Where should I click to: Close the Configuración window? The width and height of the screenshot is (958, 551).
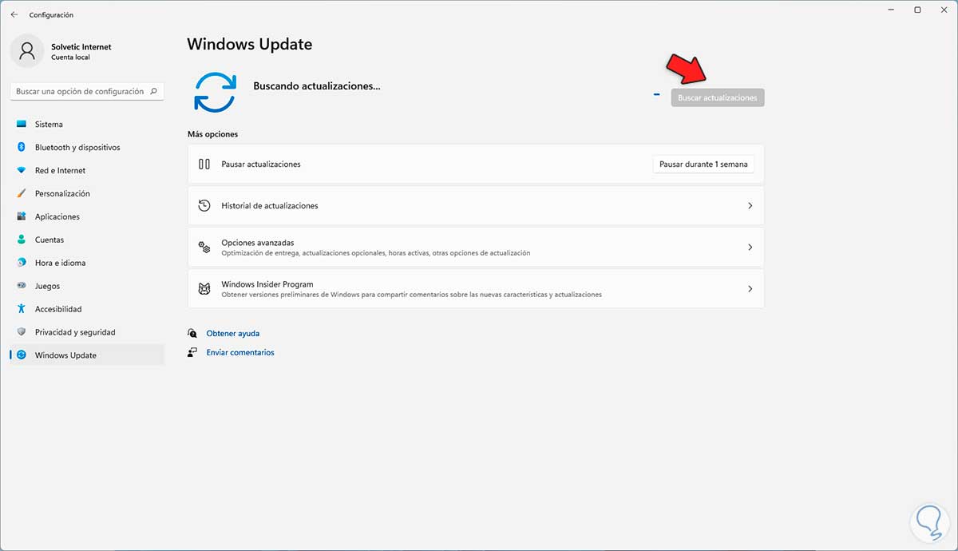click(944, 10)
